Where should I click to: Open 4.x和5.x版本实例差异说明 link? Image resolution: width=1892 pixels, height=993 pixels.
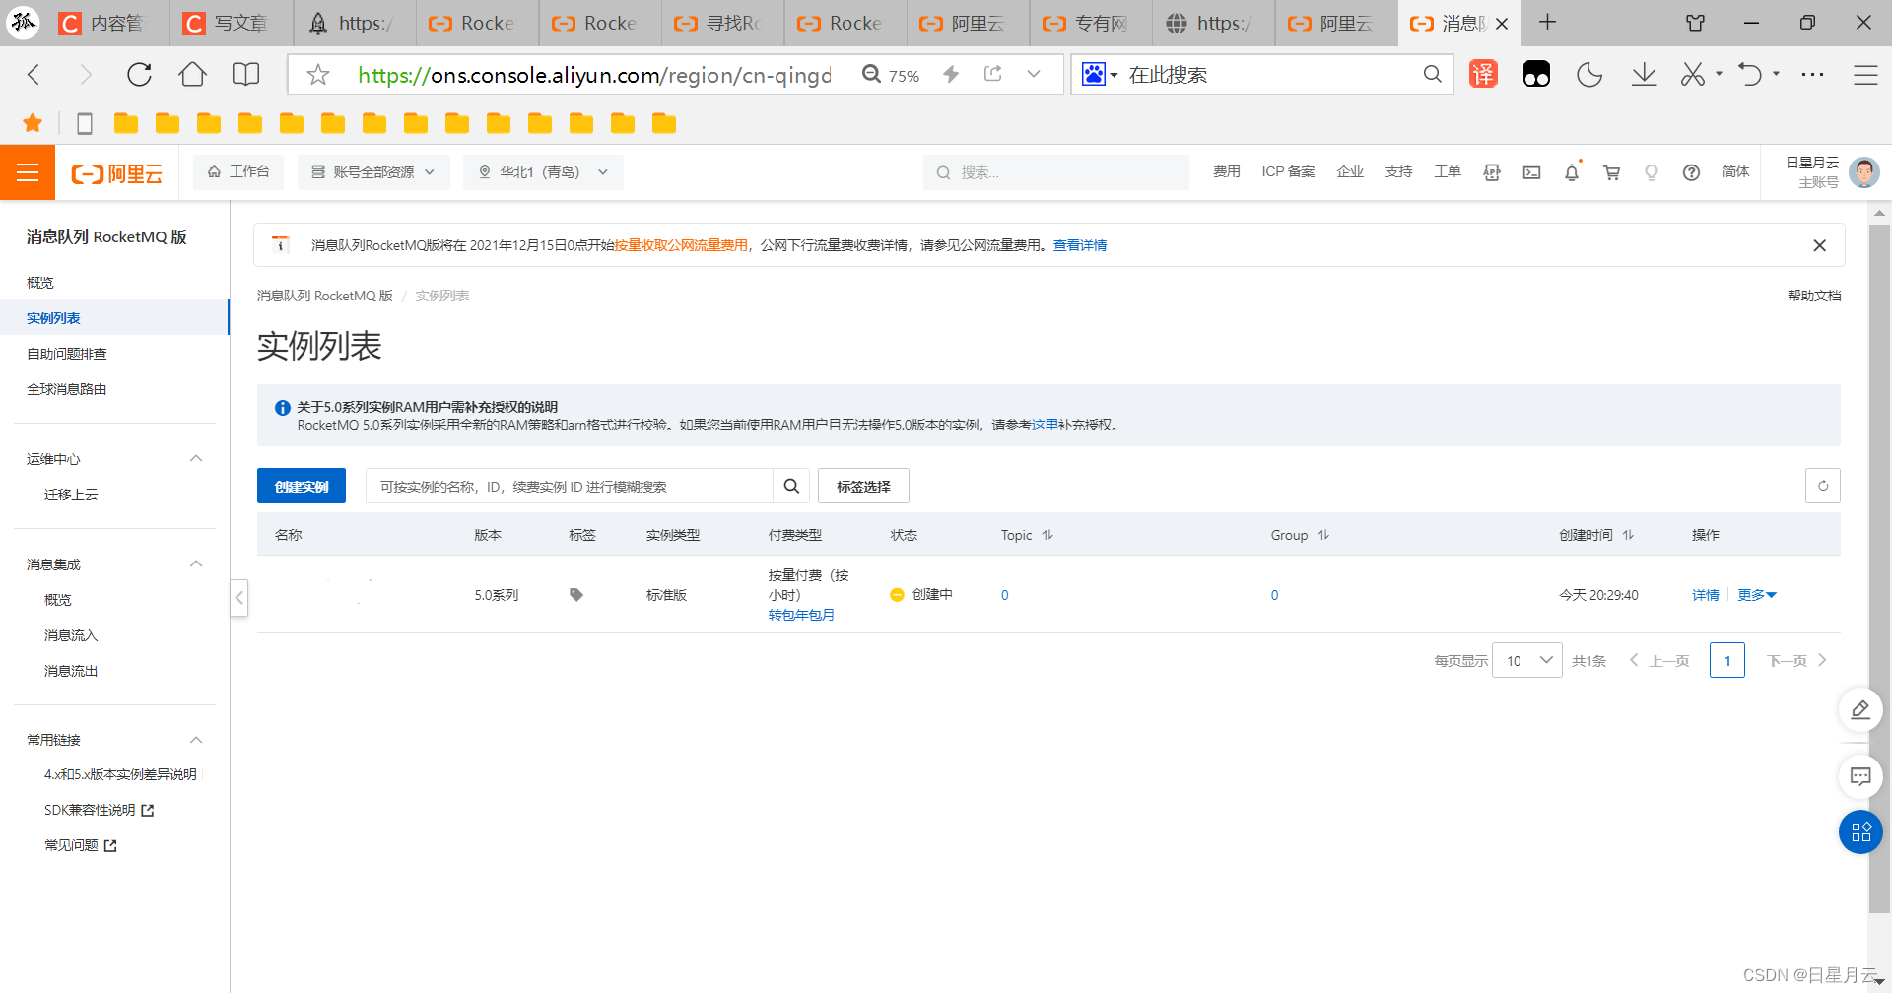click(120, 774)
